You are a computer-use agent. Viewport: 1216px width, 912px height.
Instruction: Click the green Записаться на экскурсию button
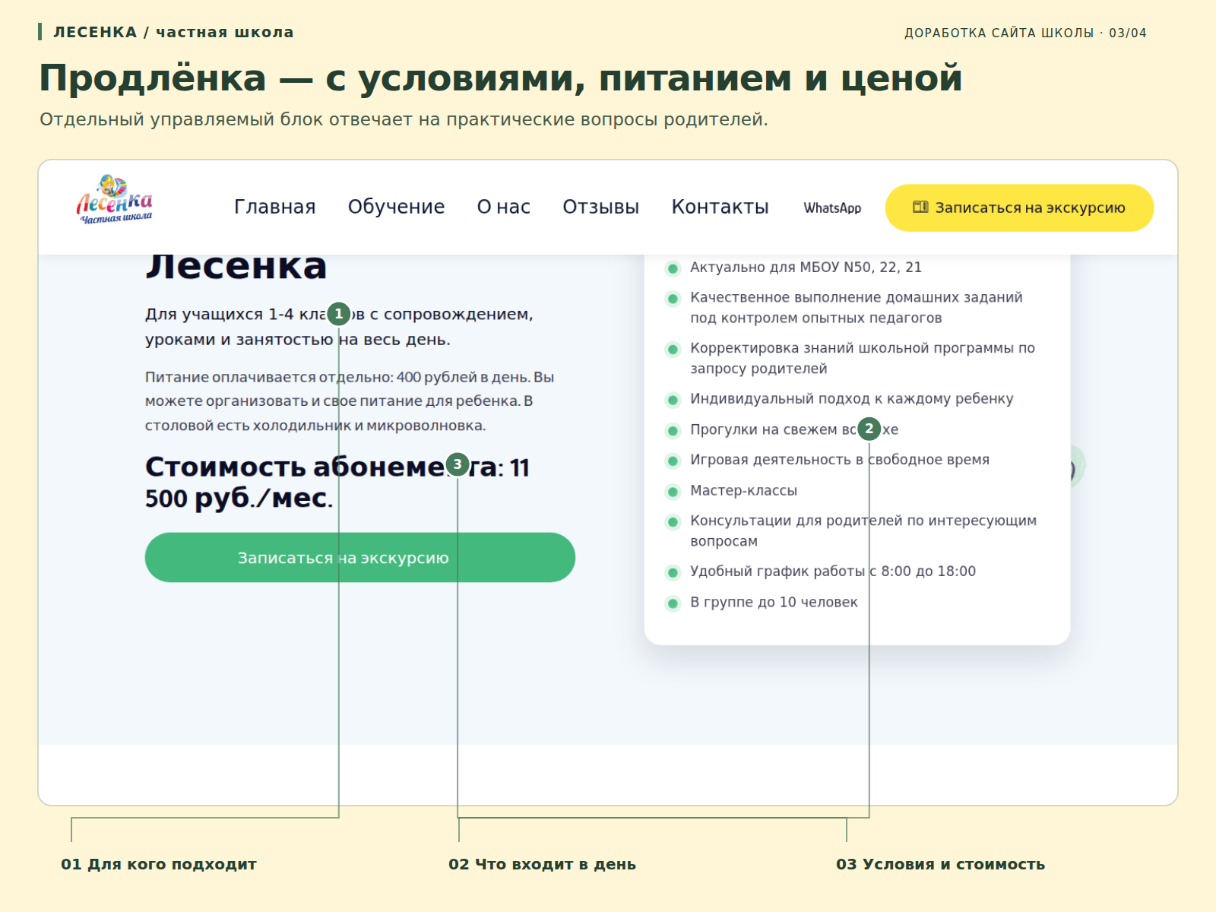click(x=359, y=557)
